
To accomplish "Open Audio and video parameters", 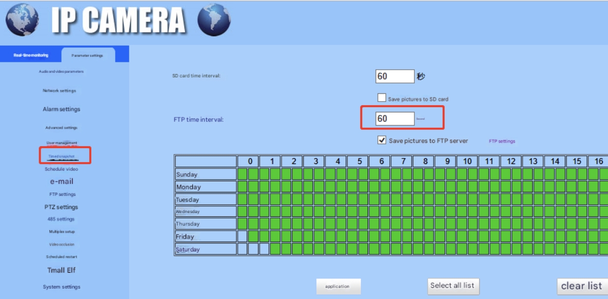I will click(x=61, y=72).
